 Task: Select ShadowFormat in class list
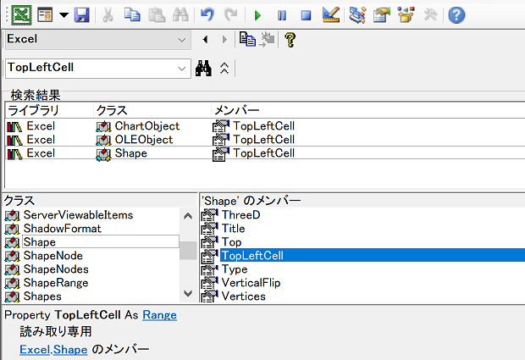point(63,229)
